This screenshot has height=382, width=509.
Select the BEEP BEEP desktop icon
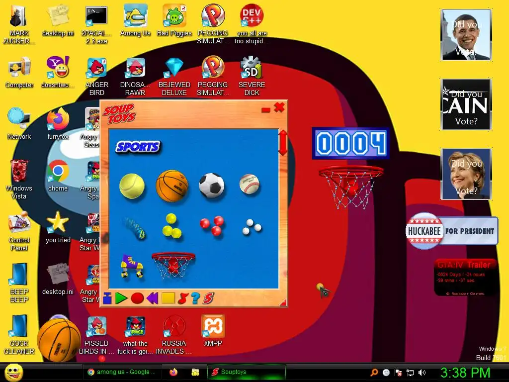(19, 283)
